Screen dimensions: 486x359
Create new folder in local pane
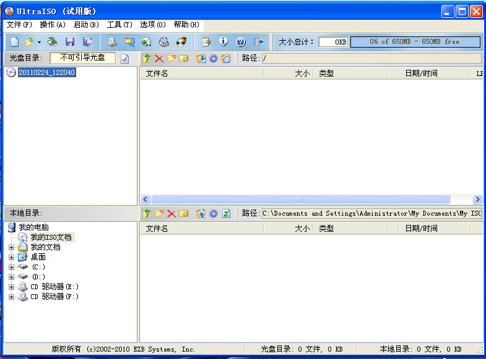tap(159, 213)
